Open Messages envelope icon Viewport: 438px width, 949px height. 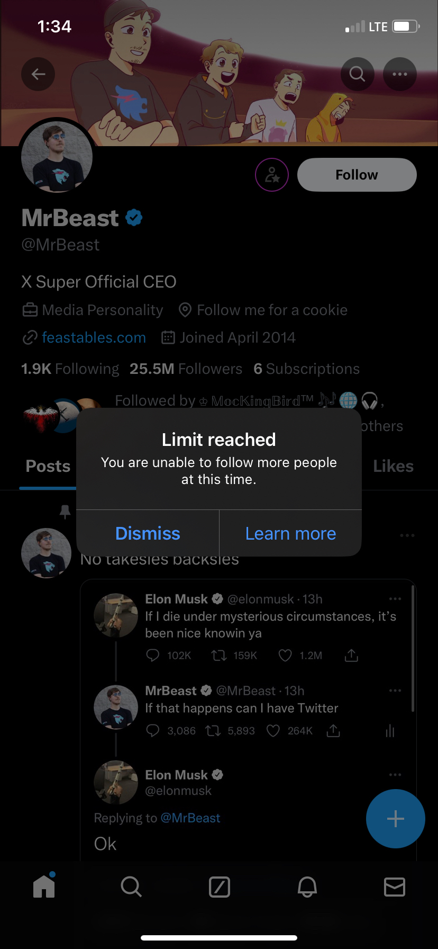[x=395, y=887]
